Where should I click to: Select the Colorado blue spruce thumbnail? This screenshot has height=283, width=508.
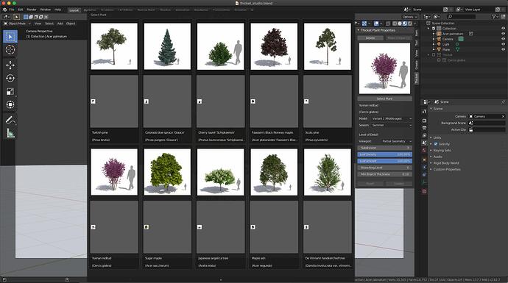(x=167, y=46)
